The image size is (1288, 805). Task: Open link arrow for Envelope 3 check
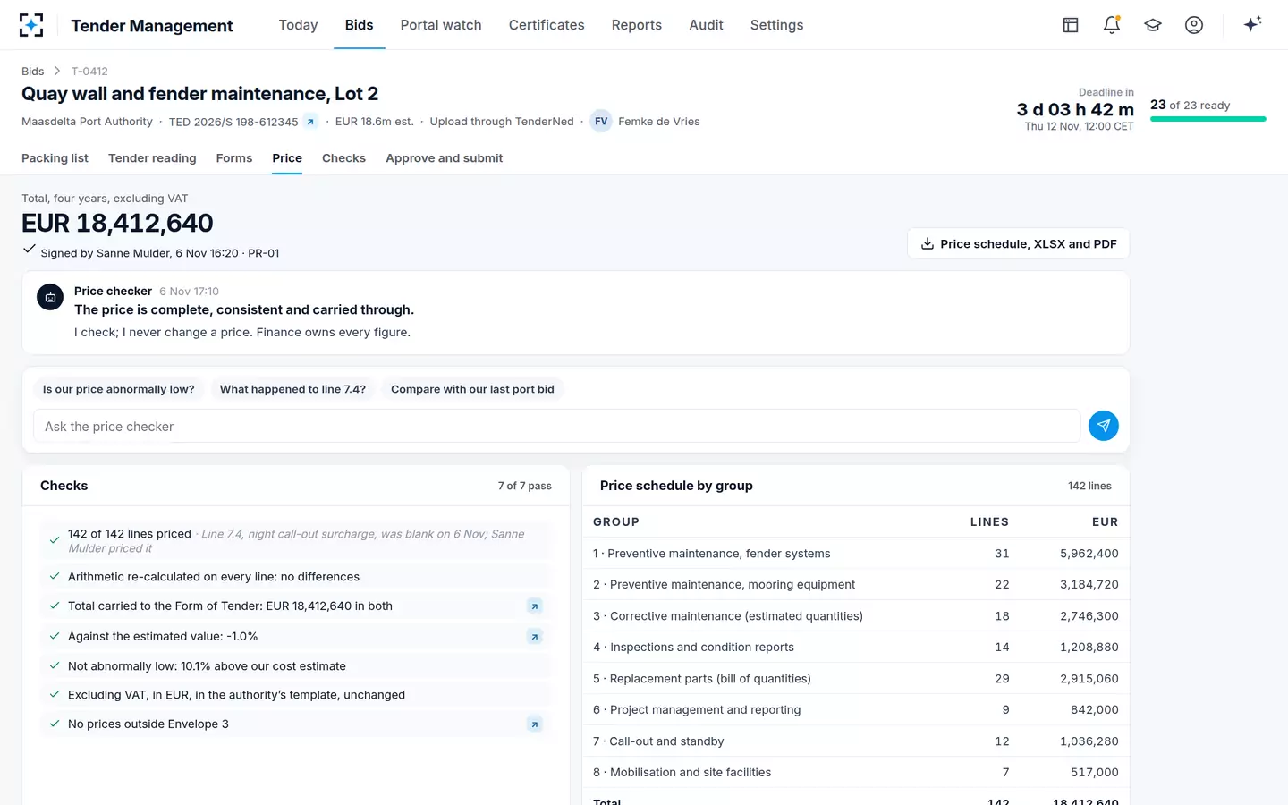[535, 724]
